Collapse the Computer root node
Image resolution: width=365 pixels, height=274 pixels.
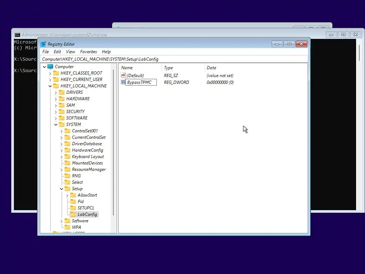point(45,67)
